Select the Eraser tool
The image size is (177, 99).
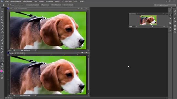(x=2, y=40)
